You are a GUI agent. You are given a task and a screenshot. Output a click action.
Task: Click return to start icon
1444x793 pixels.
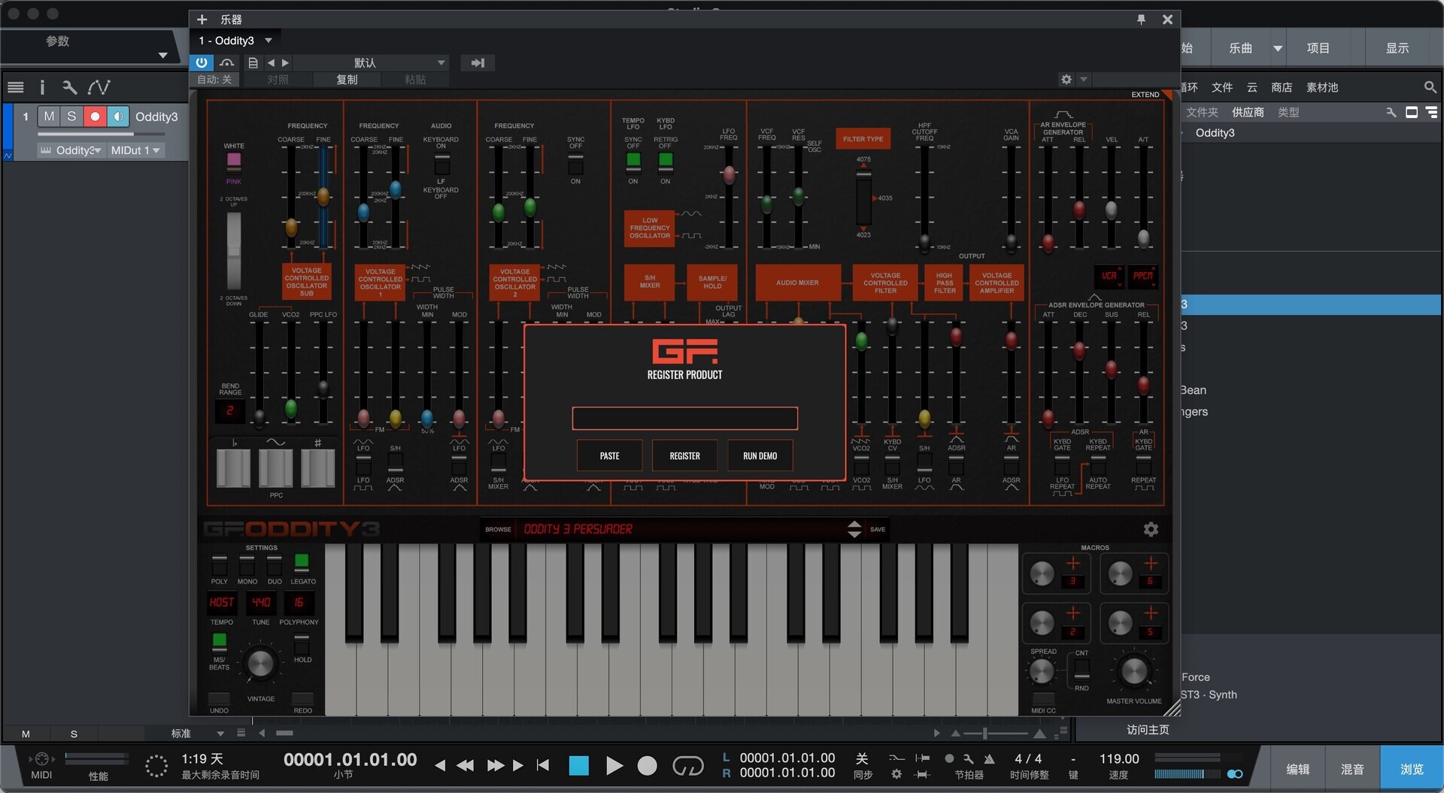click(x=543, y=766)
